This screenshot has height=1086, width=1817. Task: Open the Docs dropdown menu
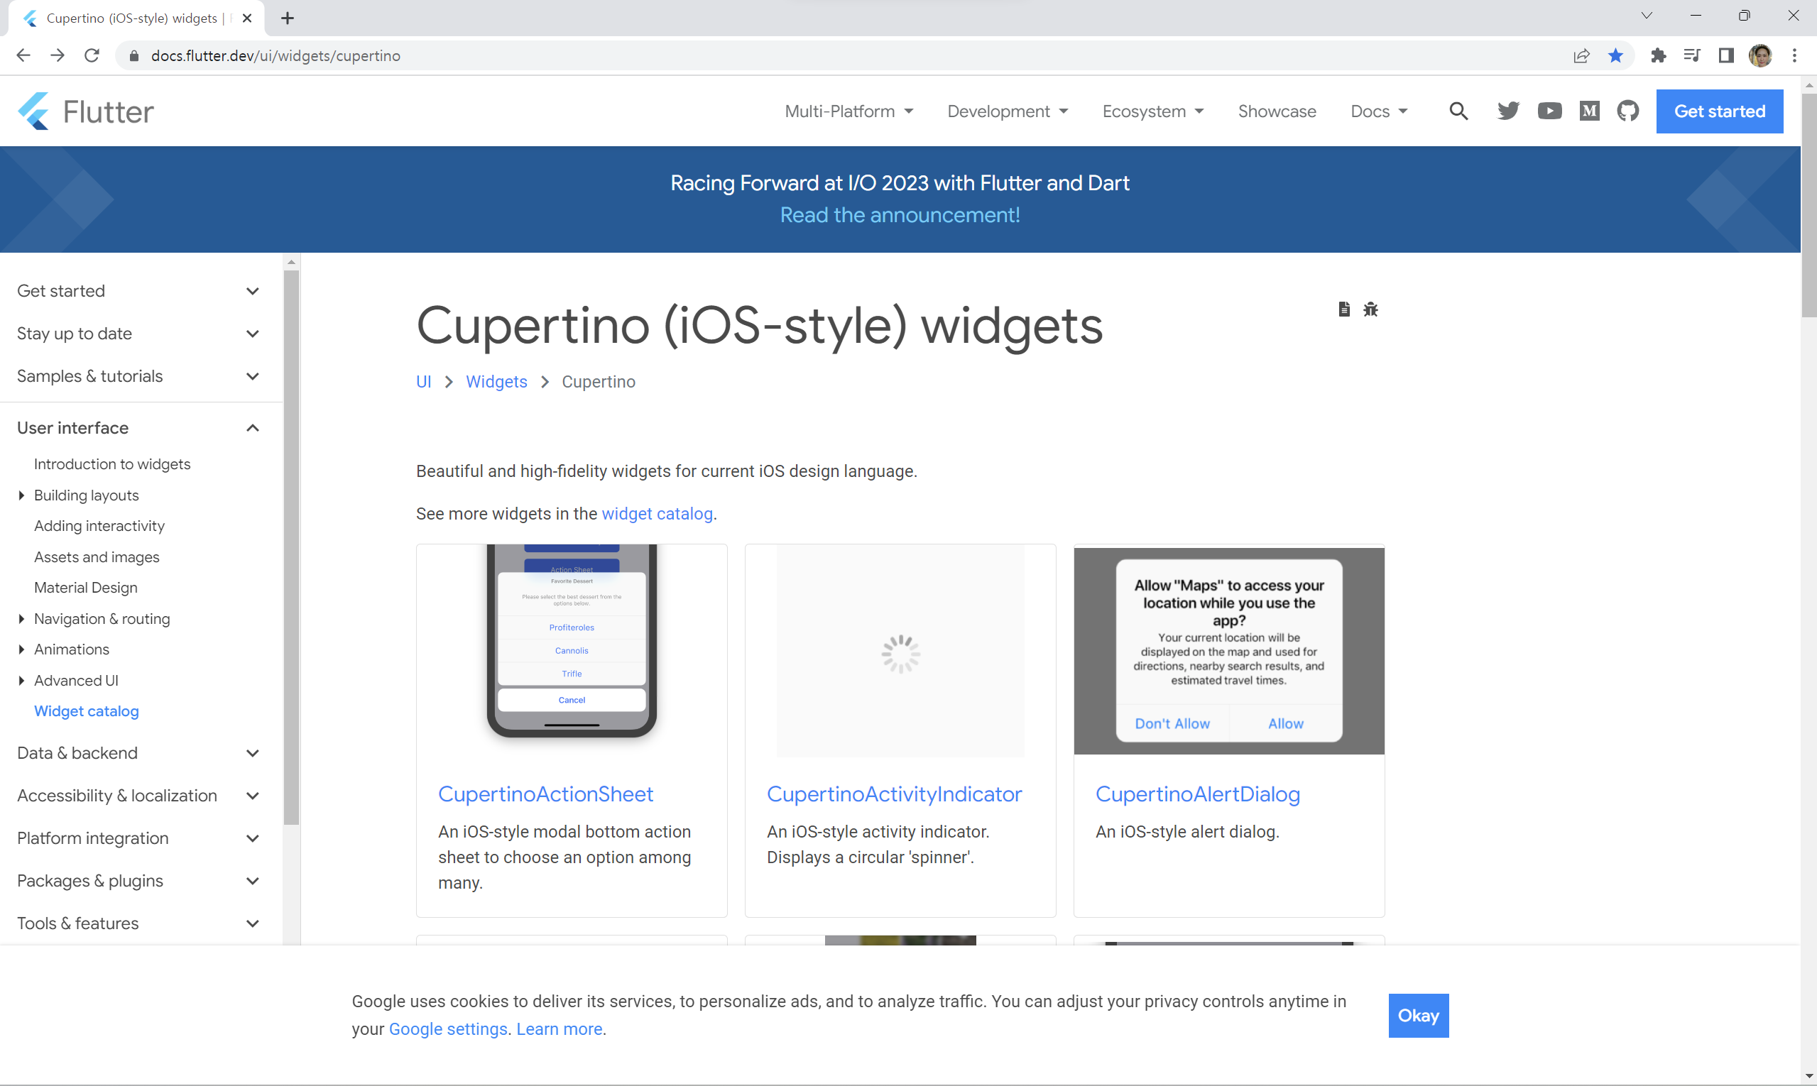[1378, 111]
